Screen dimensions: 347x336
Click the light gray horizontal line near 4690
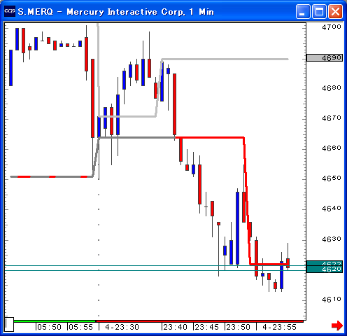pyautogui.click(x=225, y=59)
